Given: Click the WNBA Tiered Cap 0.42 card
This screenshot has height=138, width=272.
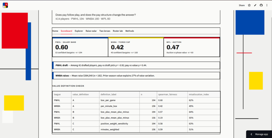Looking at the screenshot, I should click(x=136, y=47).
